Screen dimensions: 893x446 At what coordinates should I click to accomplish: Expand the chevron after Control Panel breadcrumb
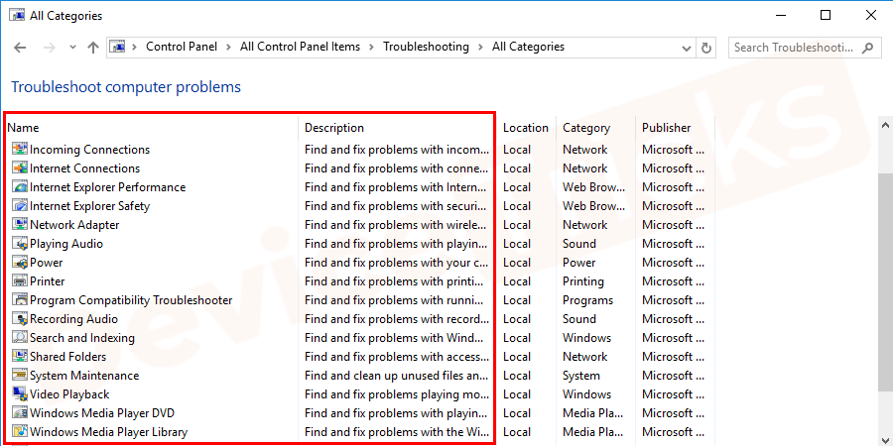click(x=231, y=47)
